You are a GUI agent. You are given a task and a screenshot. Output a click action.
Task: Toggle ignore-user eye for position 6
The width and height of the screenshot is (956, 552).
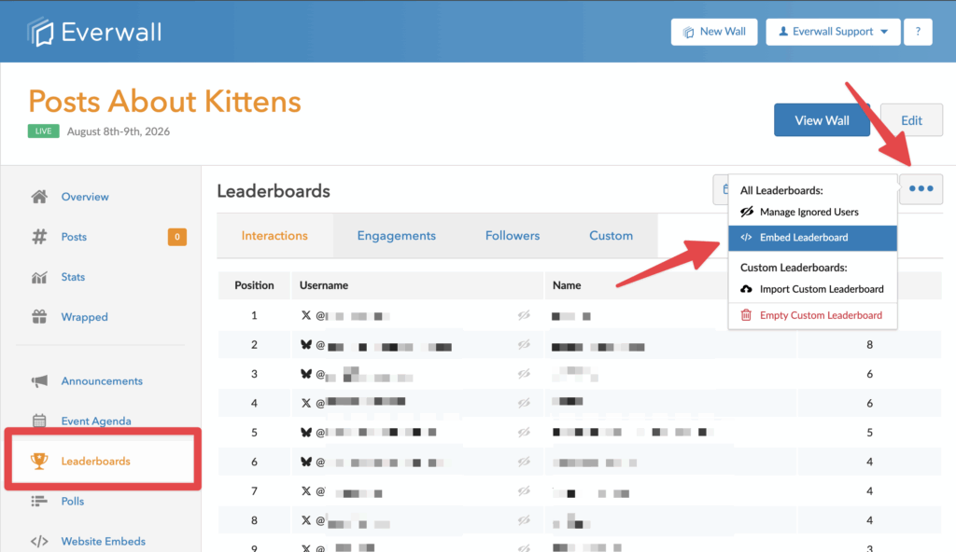point(524,462)
